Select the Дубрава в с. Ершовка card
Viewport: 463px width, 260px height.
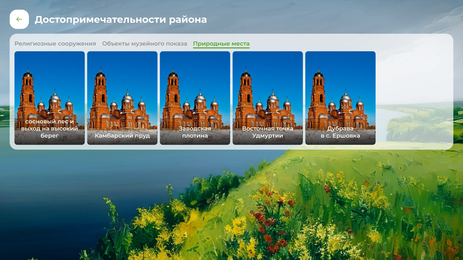(340, 98)
